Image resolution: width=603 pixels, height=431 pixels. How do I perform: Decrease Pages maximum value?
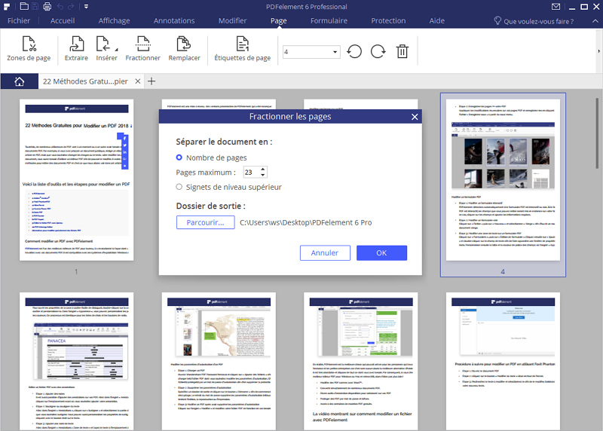262,175
